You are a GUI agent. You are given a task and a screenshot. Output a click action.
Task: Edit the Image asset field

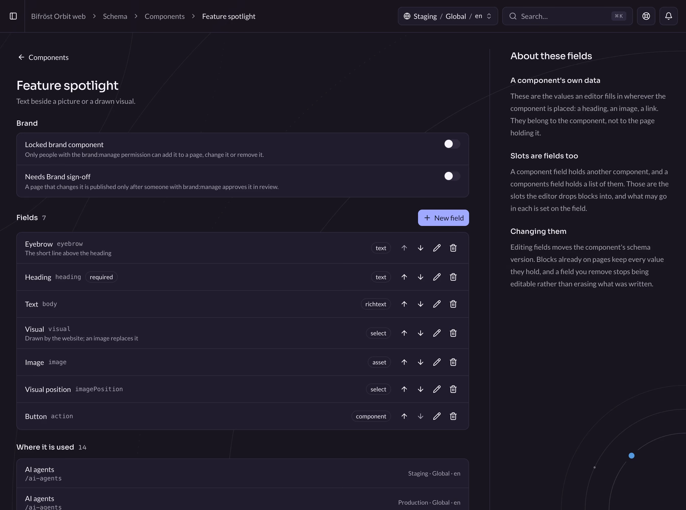coord(437,362)
